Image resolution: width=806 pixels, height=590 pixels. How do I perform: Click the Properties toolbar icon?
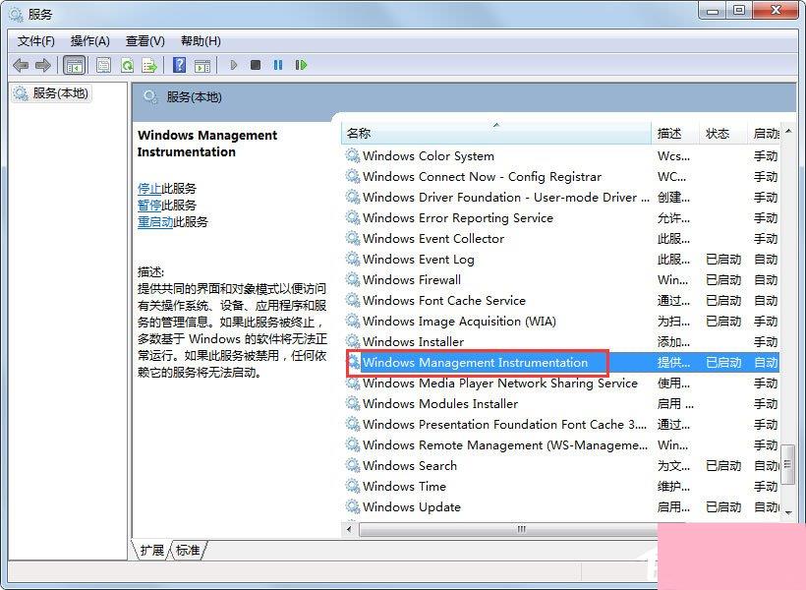click(104, 65)
